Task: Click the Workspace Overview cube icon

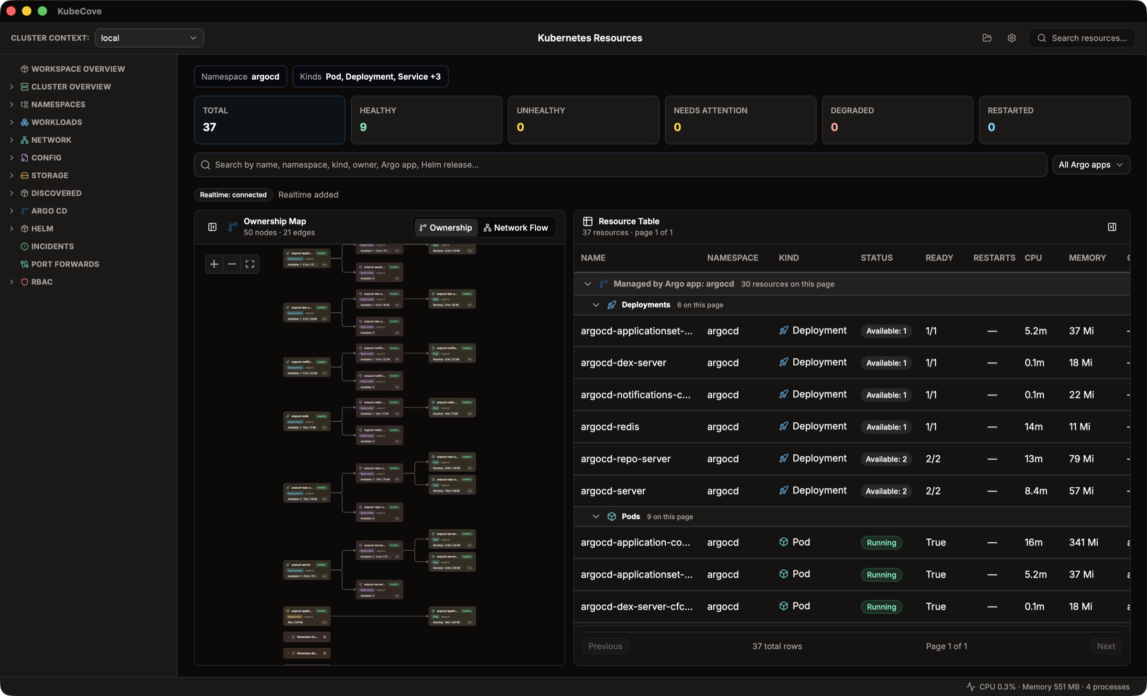Action: click(x=24, y=69)
